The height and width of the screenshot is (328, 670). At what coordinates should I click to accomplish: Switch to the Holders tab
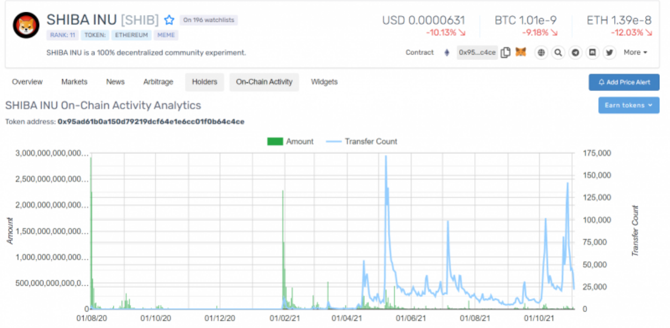coord(204,82)
